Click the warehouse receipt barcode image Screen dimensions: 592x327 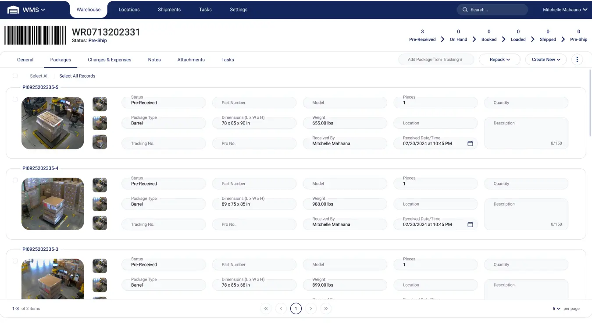tap(36, 35)
